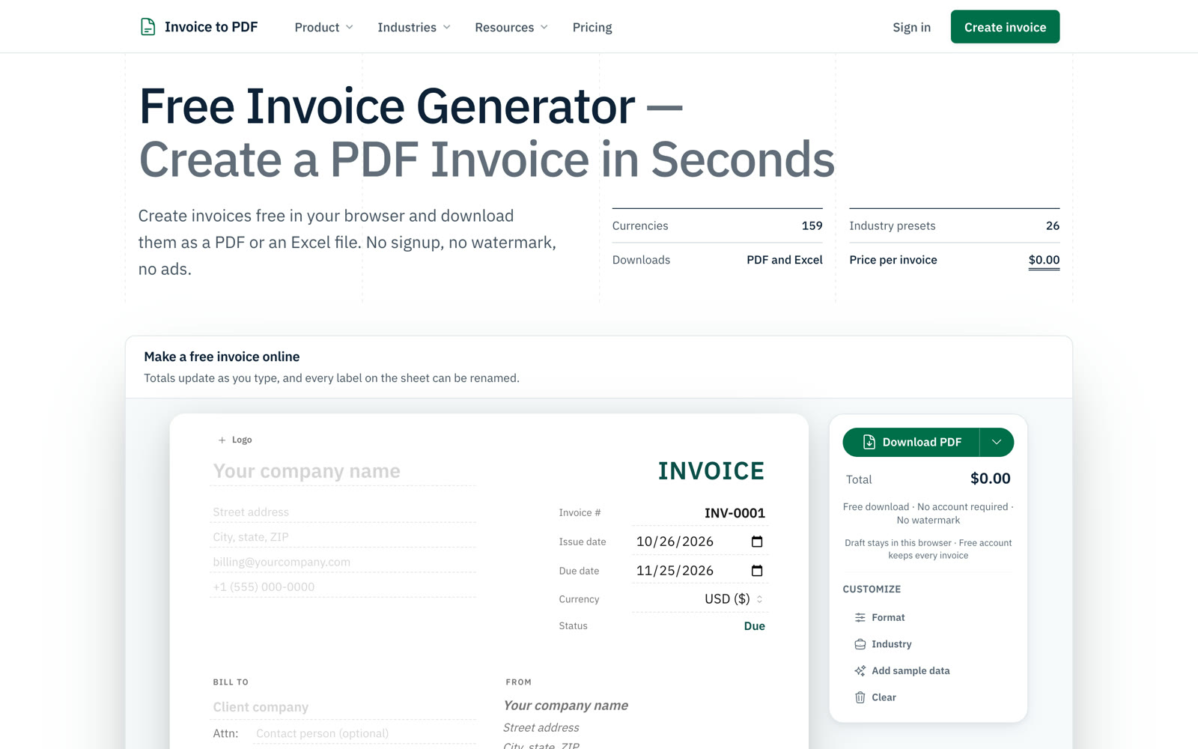Add sample data to the invoice
The image size is (1198, 749).
coord(902,670)
